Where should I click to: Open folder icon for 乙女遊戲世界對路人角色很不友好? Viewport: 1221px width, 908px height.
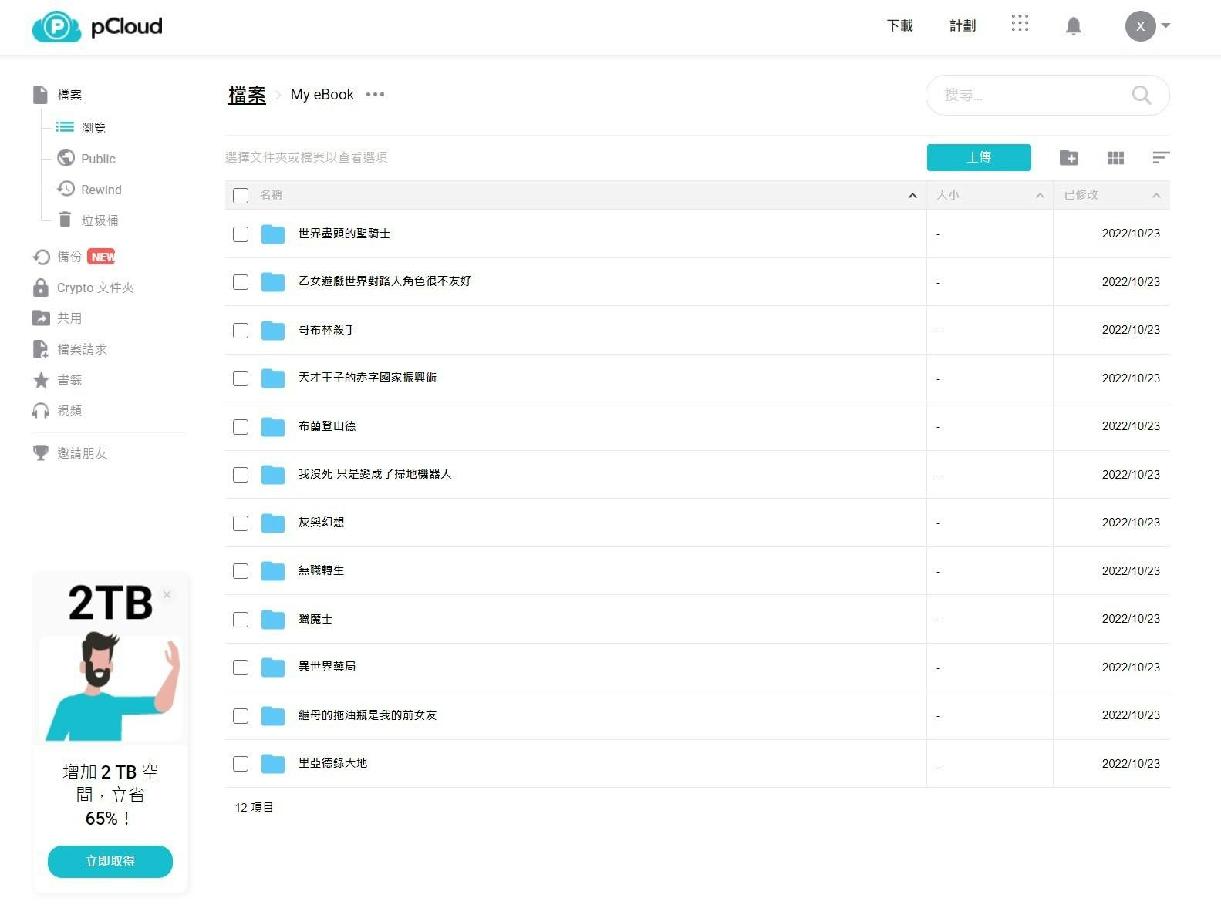coord(273,282)
